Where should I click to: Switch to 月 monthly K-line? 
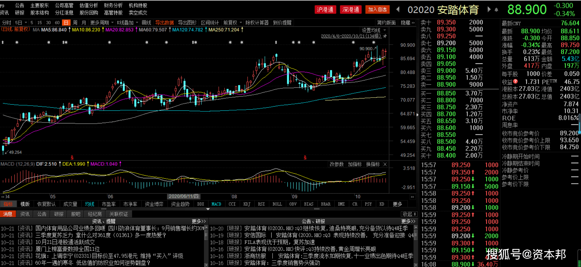click(x=84, y=23)
